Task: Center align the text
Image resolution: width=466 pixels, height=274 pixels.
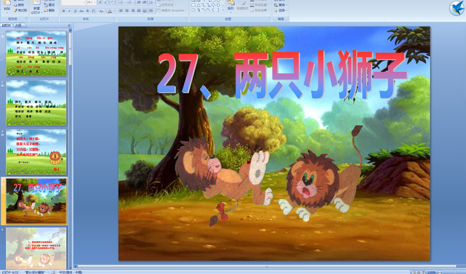Action: (x=126, y=10)
